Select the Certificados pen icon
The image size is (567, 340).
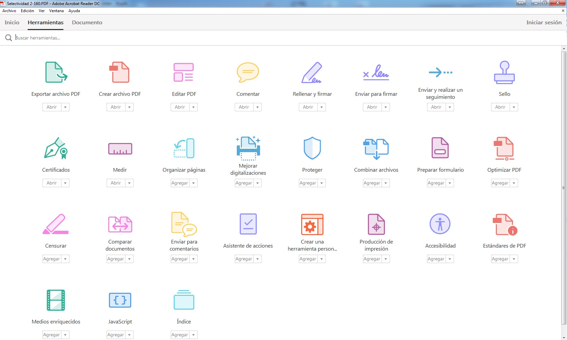(56, 148)
